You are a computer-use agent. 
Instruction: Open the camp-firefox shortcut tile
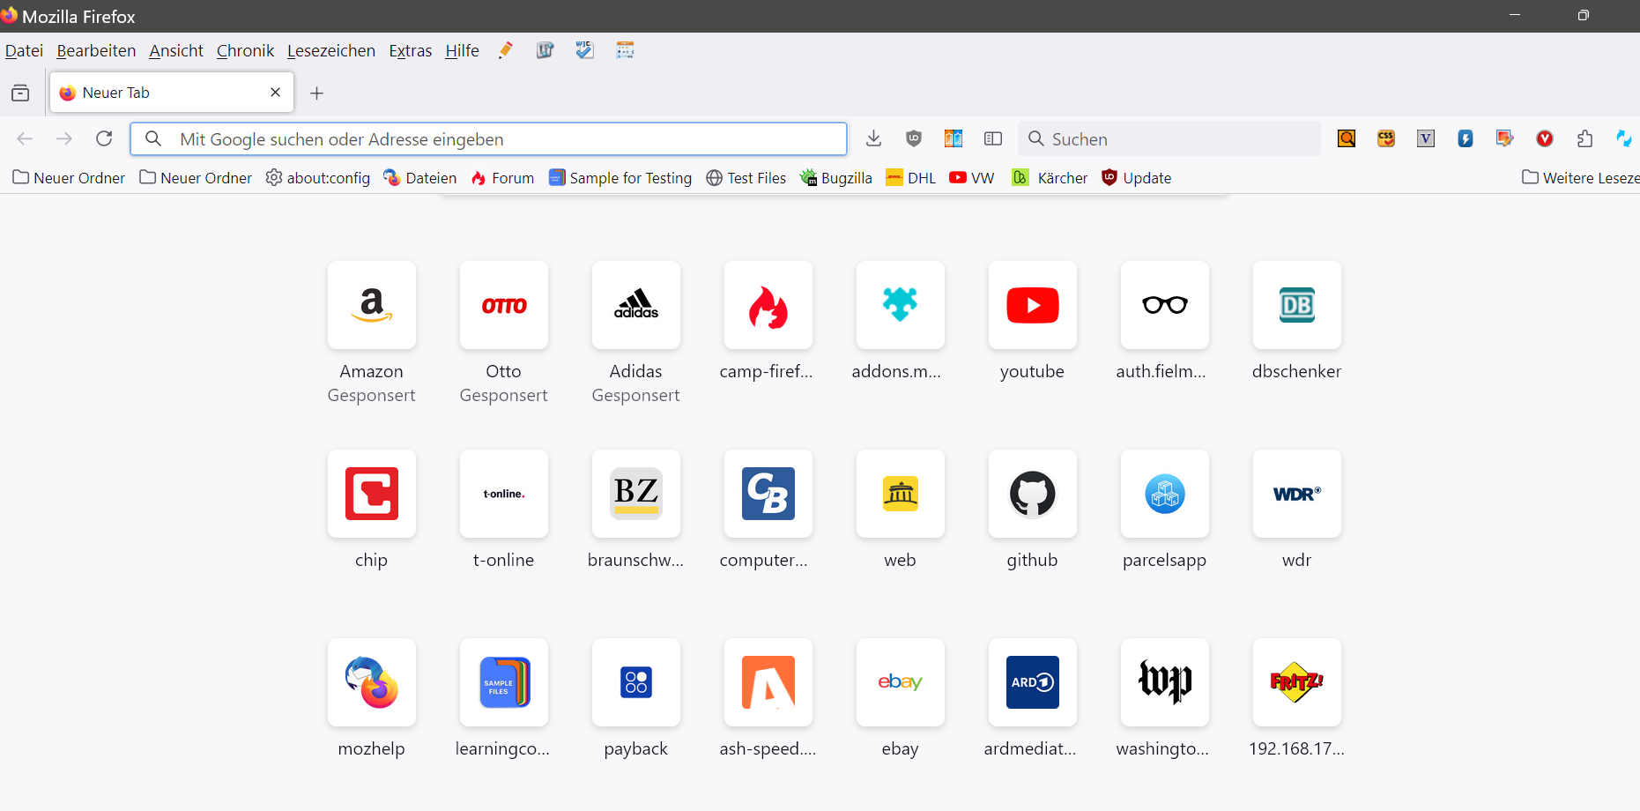point(768,305)
